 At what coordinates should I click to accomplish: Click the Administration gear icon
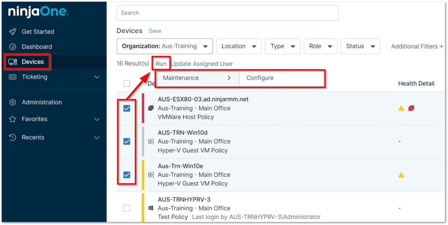pyautogui.click(x=13, y=102)
